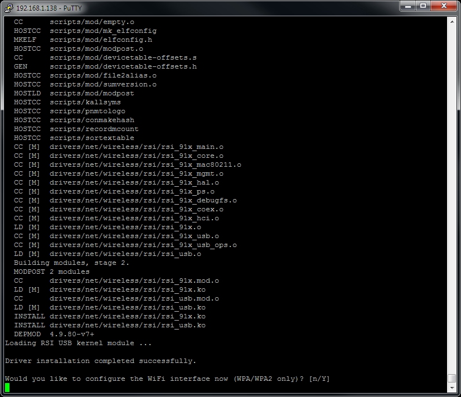Image resolution: width=461 pixels, height=397 pixels.
Task: Click the CC line ending 'rsi_91x_usb.o'
Action: (x=117, y=236)
